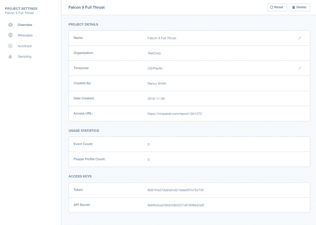
Task: Edit project name with the pencil icon
Action: [x=300, y=38]
